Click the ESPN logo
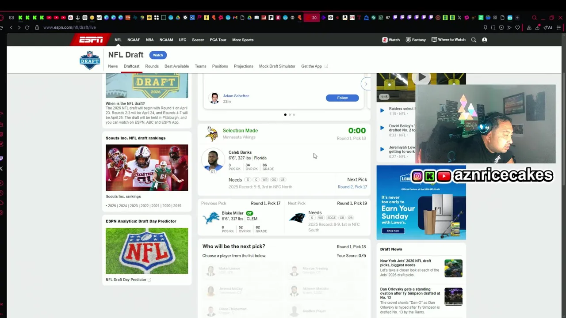The height and width of the screenshot is (318, 566). coord(91,40)
